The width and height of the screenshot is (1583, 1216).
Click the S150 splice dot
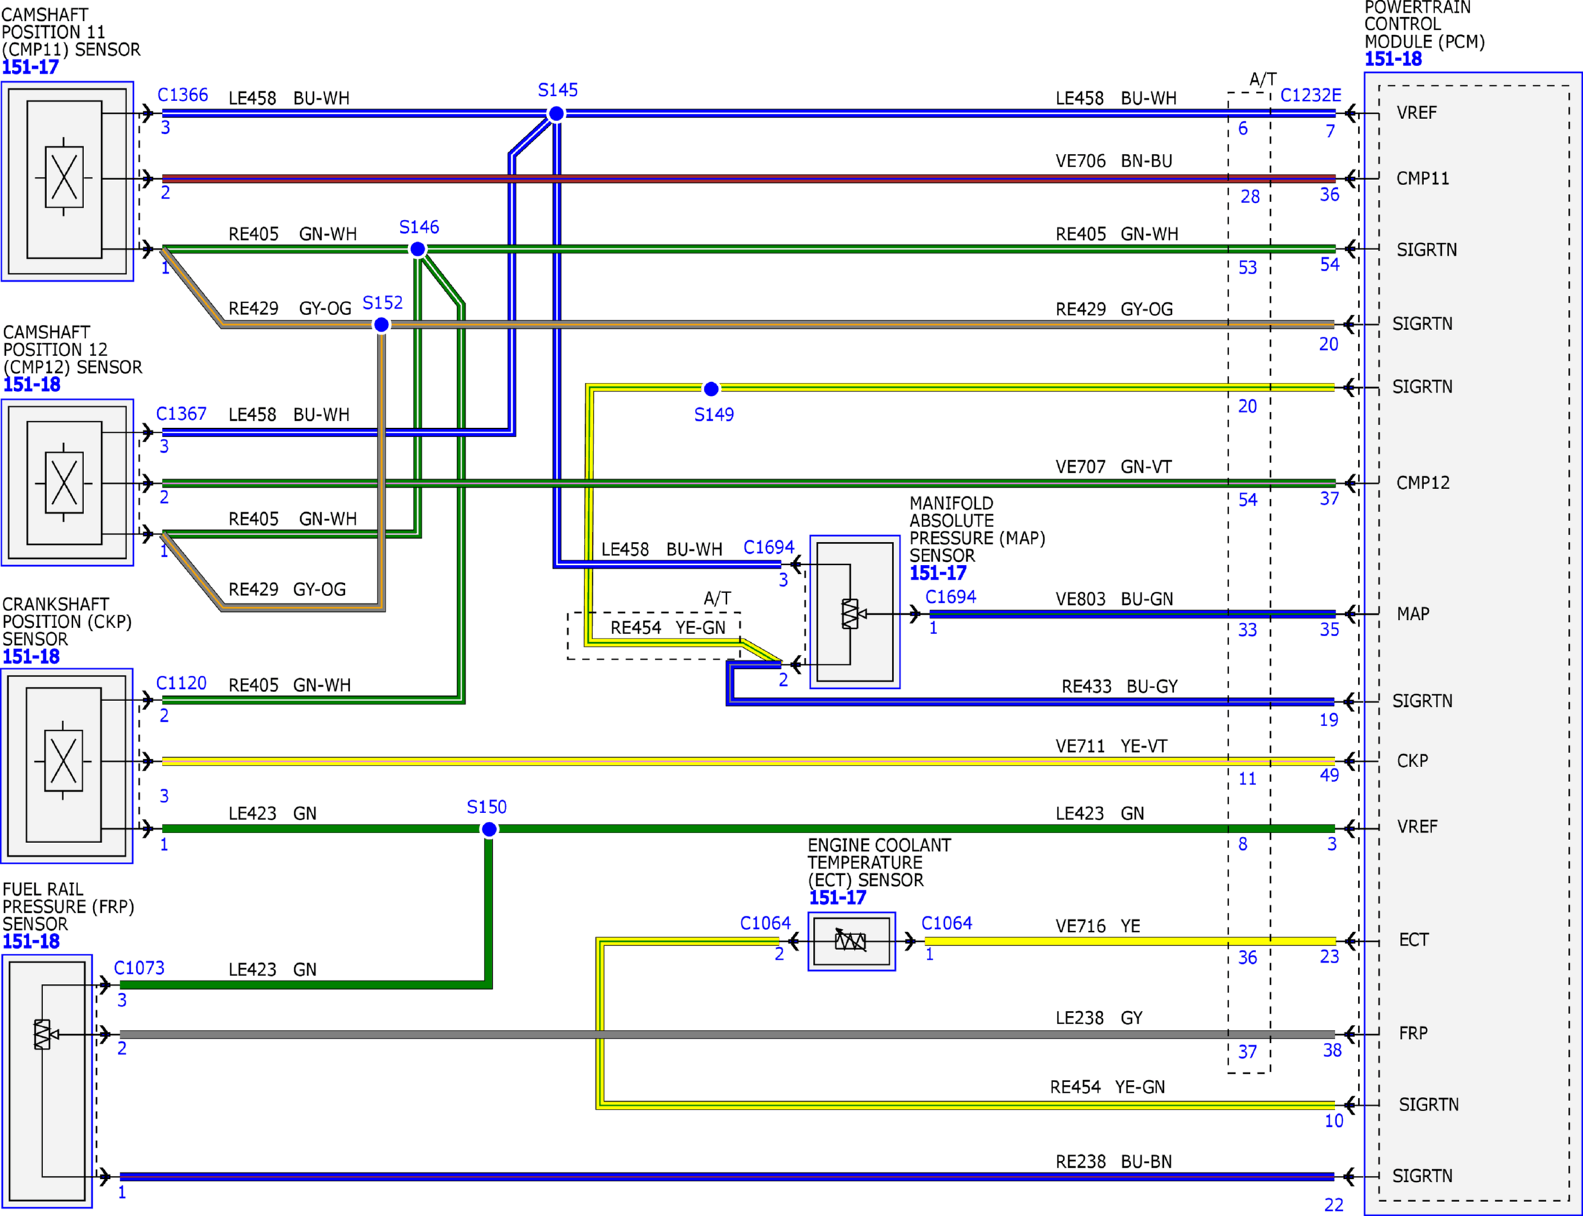point(489,829)
